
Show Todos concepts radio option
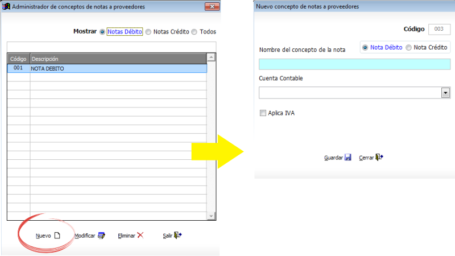(x=194, y=32)
